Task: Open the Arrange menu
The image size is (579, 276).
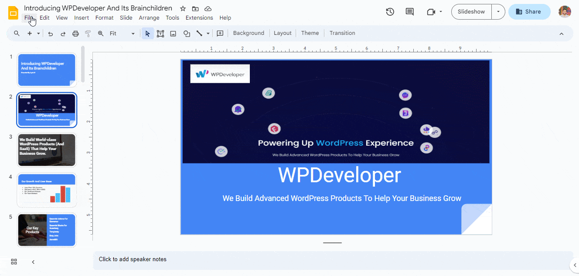Action: pos(149,18)
